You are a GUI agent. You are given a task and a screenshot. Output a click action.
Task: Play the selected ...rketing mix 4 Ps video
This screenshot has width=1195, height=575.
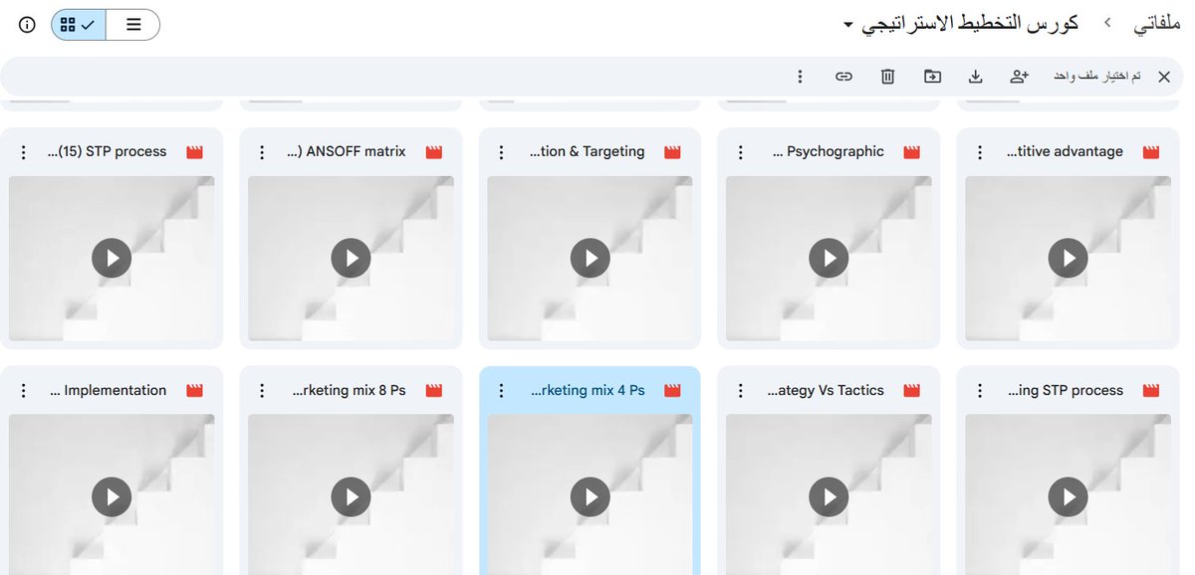[x=590, y=496]
